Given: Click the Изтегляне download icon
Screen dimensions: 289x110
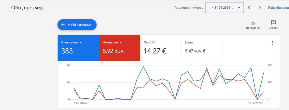Looking at the screenshot, I should [x=253, y=23].
